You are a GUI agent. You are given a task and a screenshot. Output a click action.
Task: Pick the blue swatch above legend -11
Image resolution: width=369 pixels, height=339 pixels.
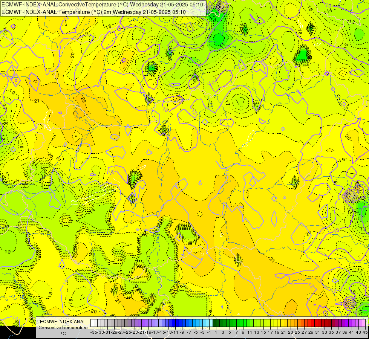click(174, 323)
